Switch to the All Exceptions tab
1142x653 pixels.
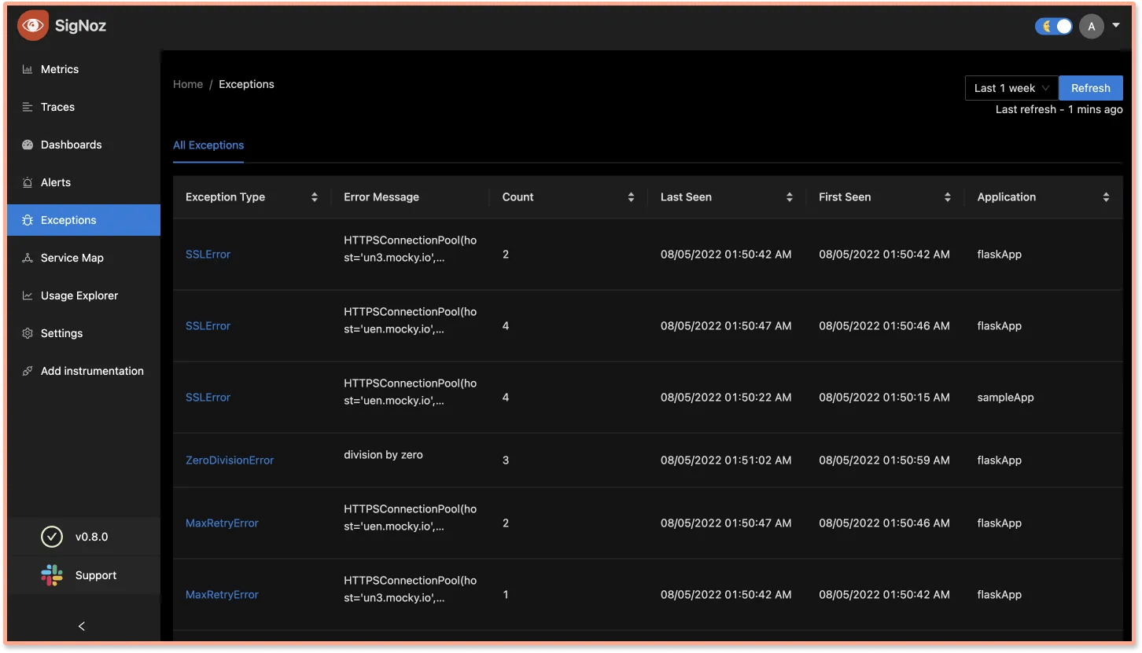208,145
